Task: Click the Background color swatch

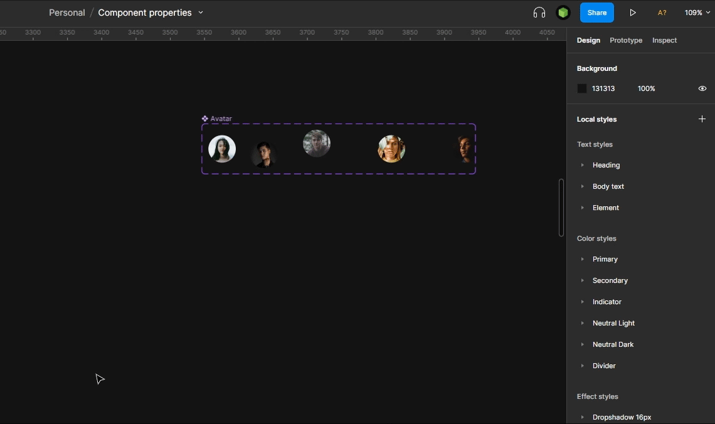Action: pos(582,88)
